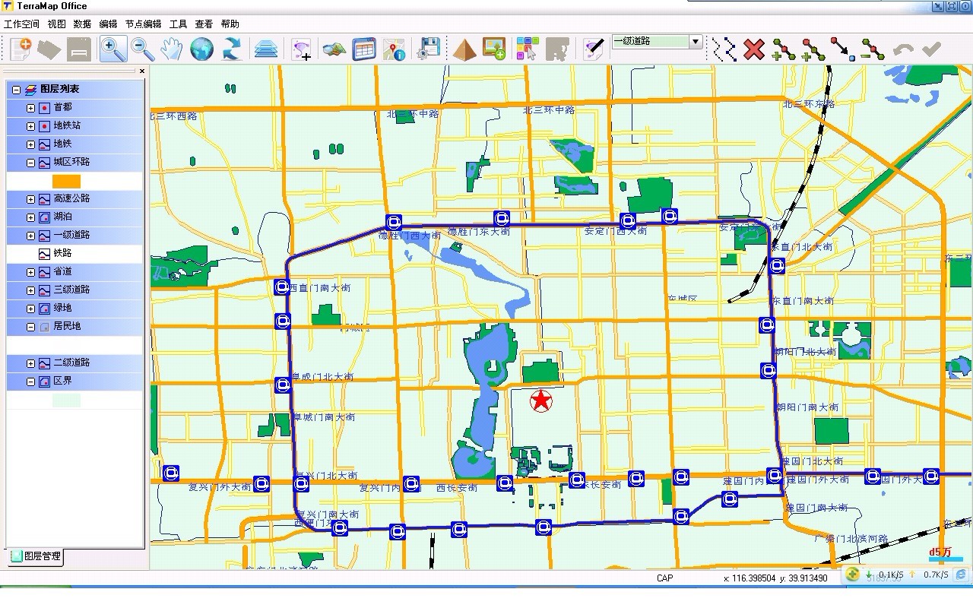Click the save settings floppy icon

click(429, 49)
